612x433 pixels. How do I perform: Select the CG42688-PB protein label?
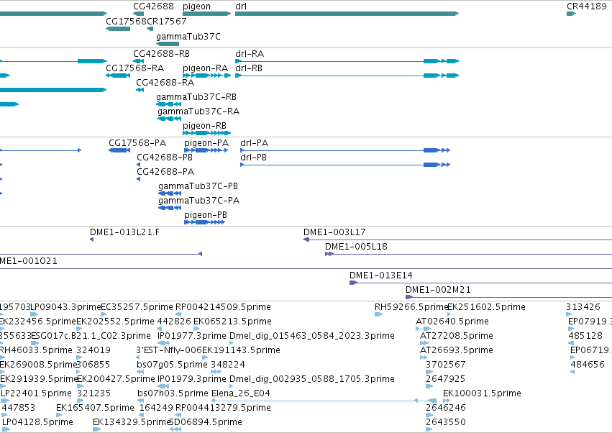pos(164,158)
